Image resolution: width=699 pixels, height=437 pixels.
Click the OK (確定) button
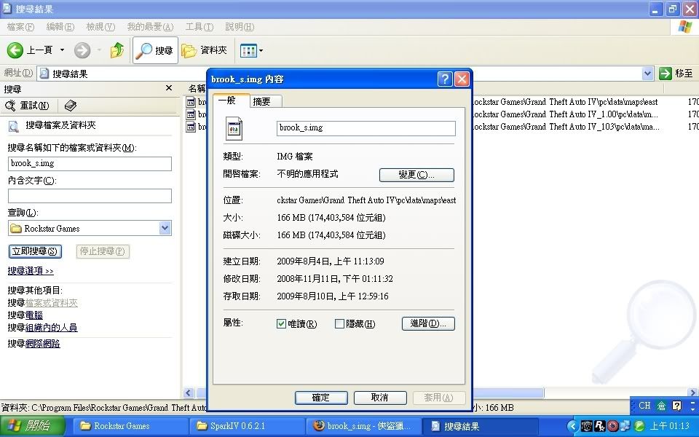point(320,398)
